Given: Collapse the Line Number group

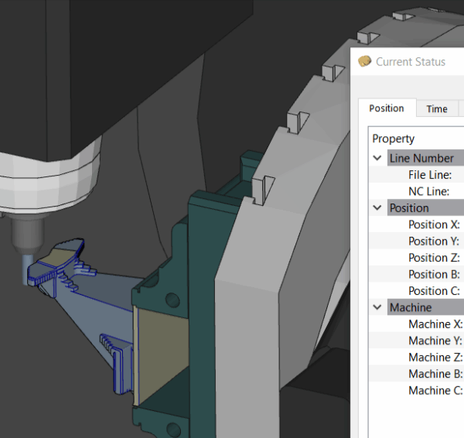Looking at the screenshot, I should (x=377, y=158).
